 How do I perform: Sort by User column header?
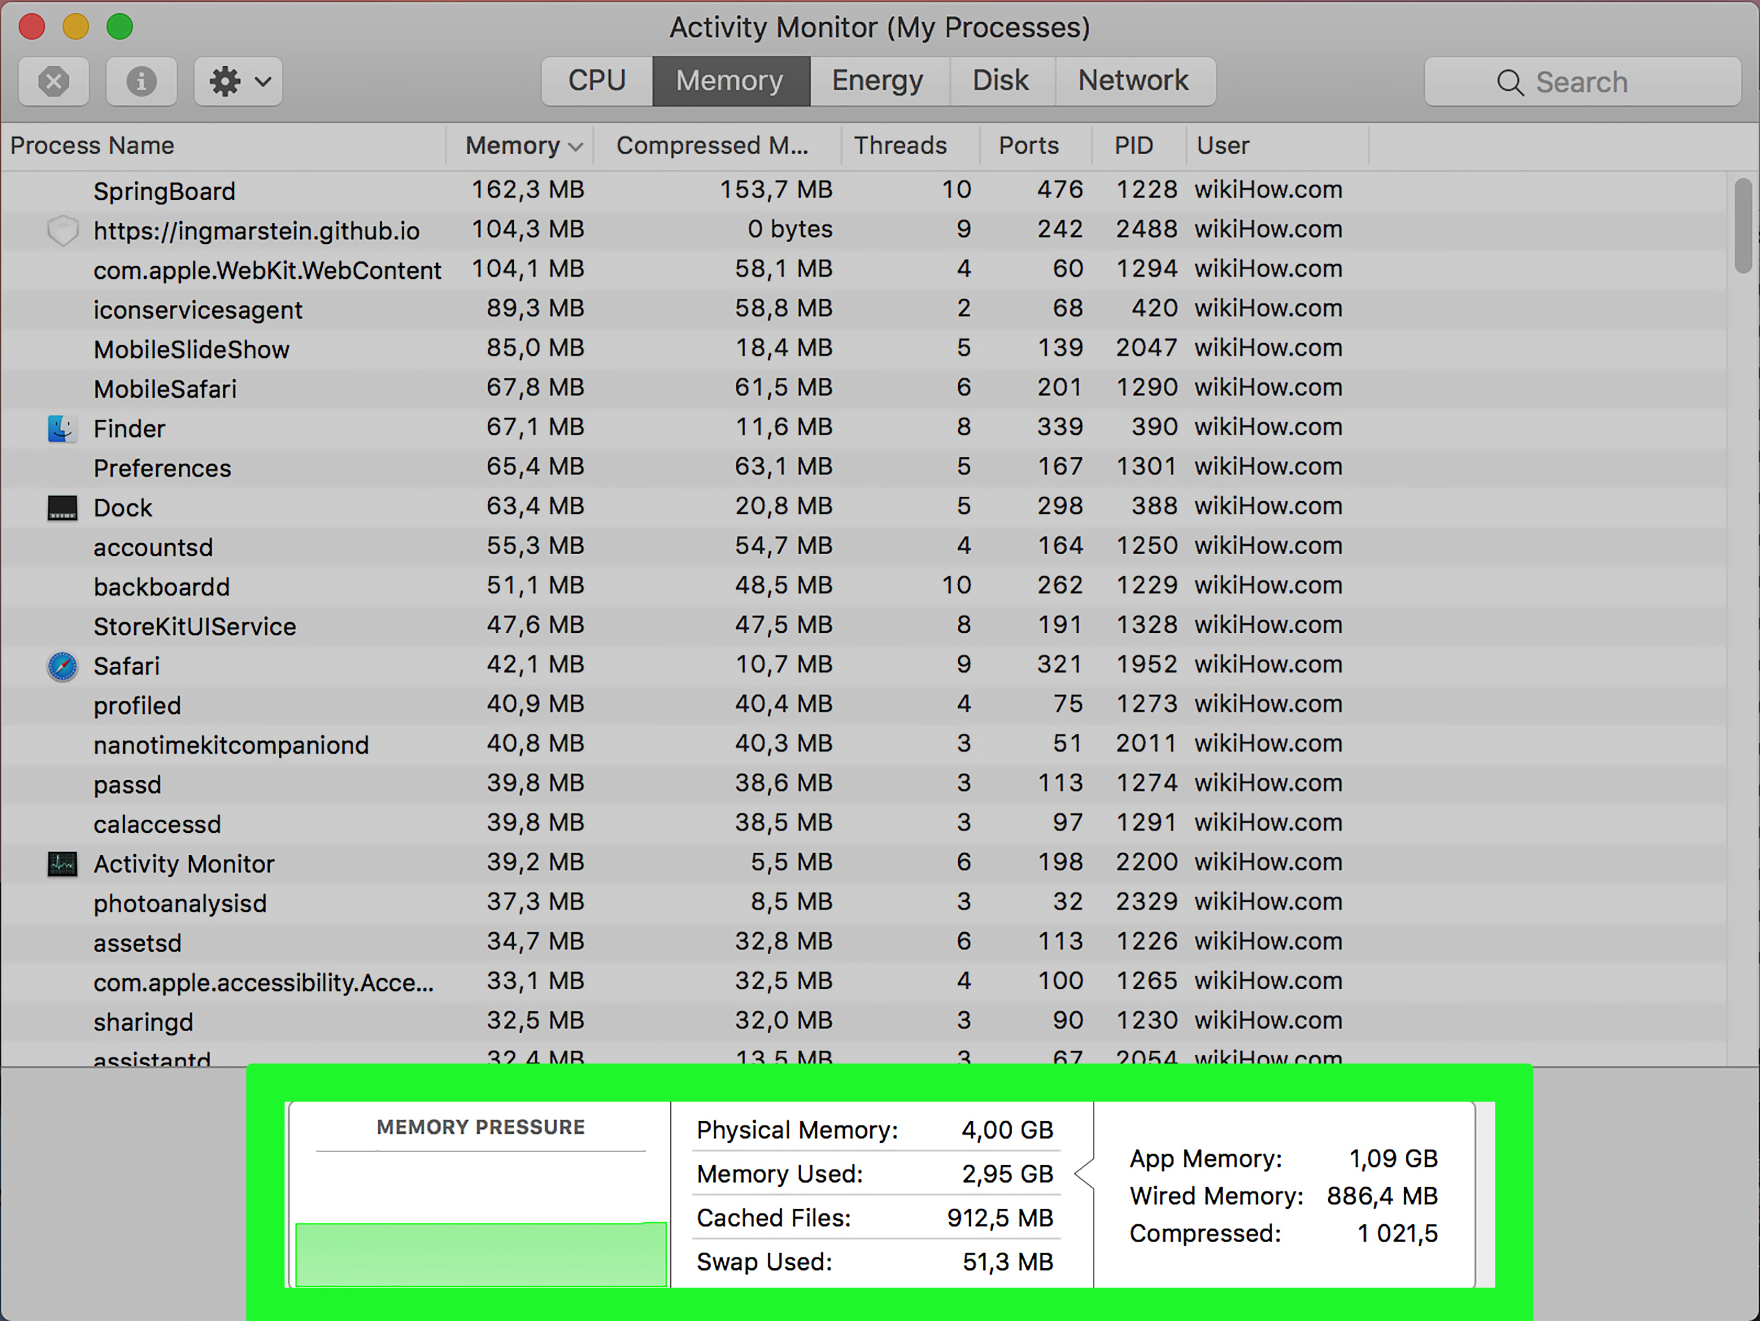coord(1278,146)
